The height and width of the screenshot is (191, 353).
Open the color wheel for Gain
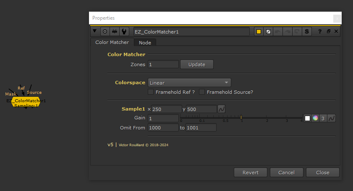pos(315,119)
